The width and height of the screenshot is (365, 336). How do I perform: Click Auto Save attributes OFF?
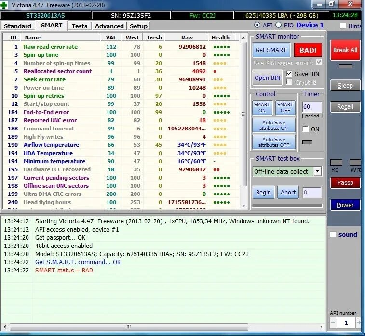(x=274, y=142)
